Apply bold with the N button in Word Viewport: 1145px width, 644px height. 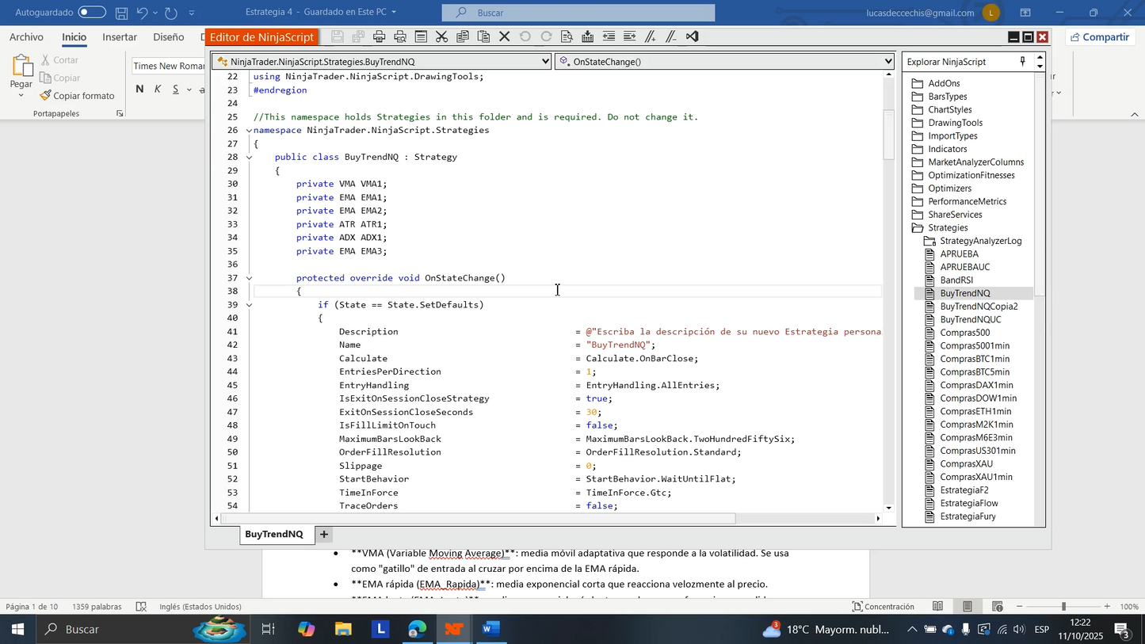[x=139, y=89]
